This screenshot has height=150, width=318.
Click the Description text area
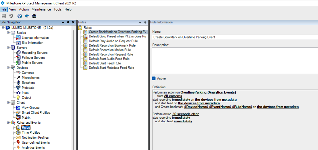(235, 61)
